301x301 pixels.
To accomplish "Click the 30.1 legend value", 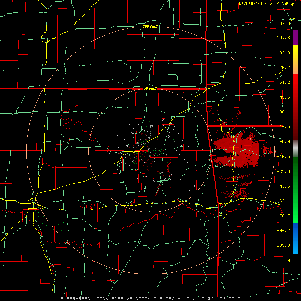I will click(x=285, y=112).
